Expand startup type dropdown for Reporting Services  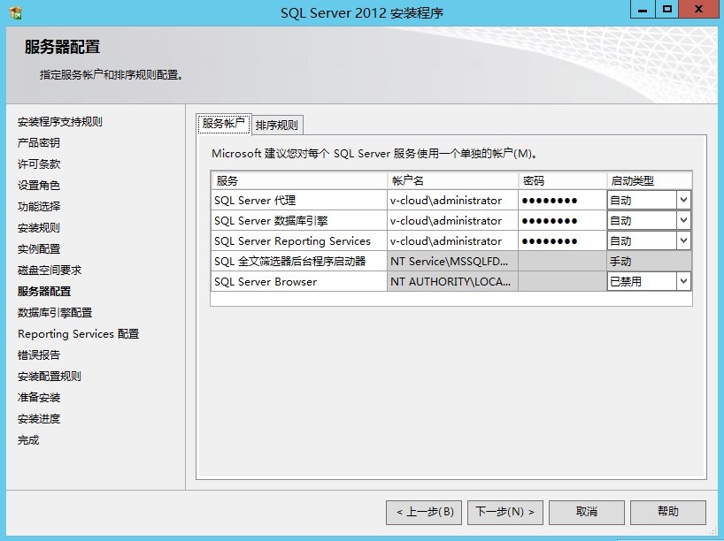coord(683,240)
